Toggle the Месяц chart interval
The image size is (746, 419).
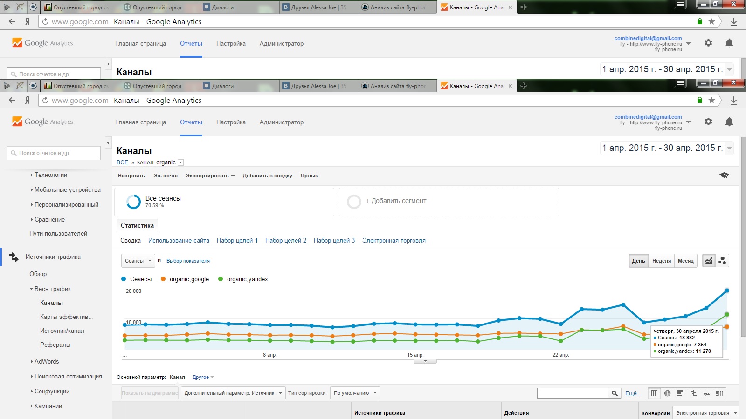[686, 261]
